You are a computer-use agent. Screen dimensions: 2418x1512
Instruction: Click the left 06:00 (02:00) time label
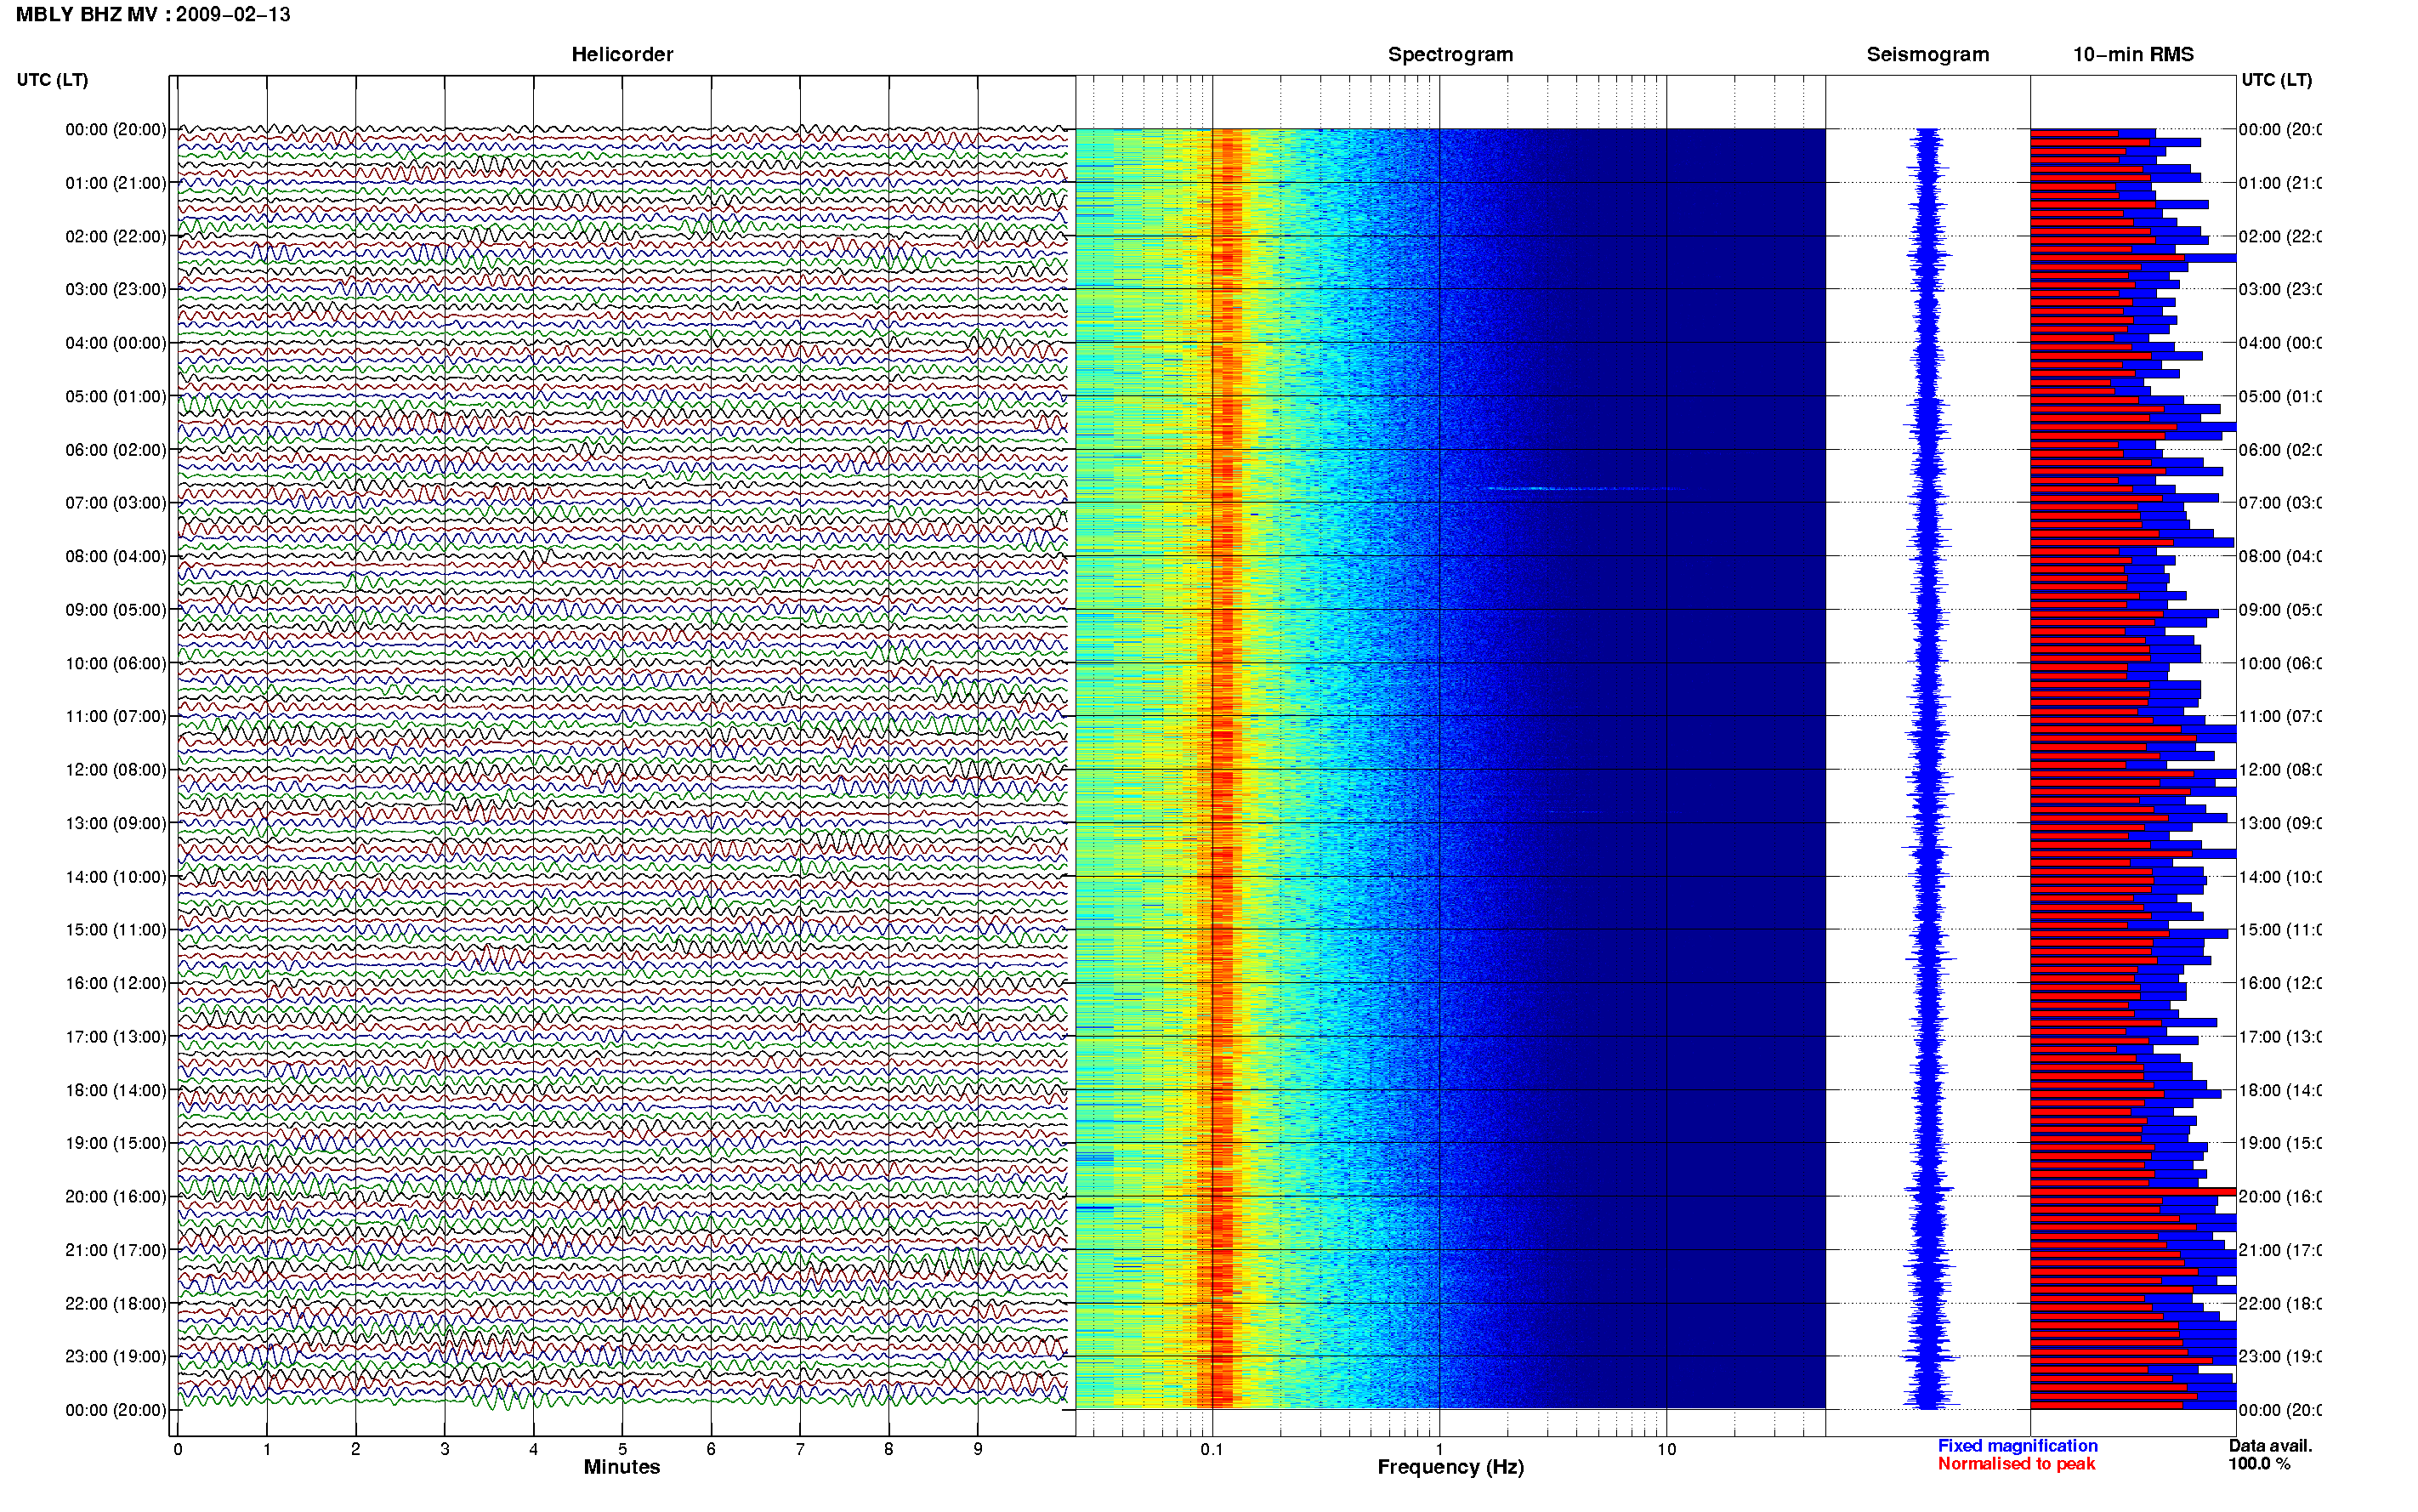(x=115, y=450)
